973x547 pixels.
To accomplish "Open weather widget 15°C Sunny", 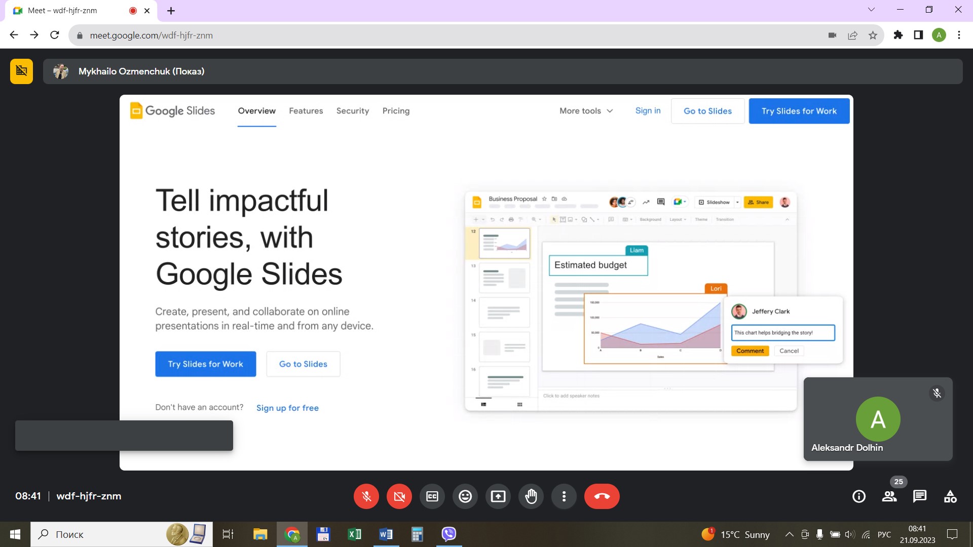I will click(x=735, y=534).
